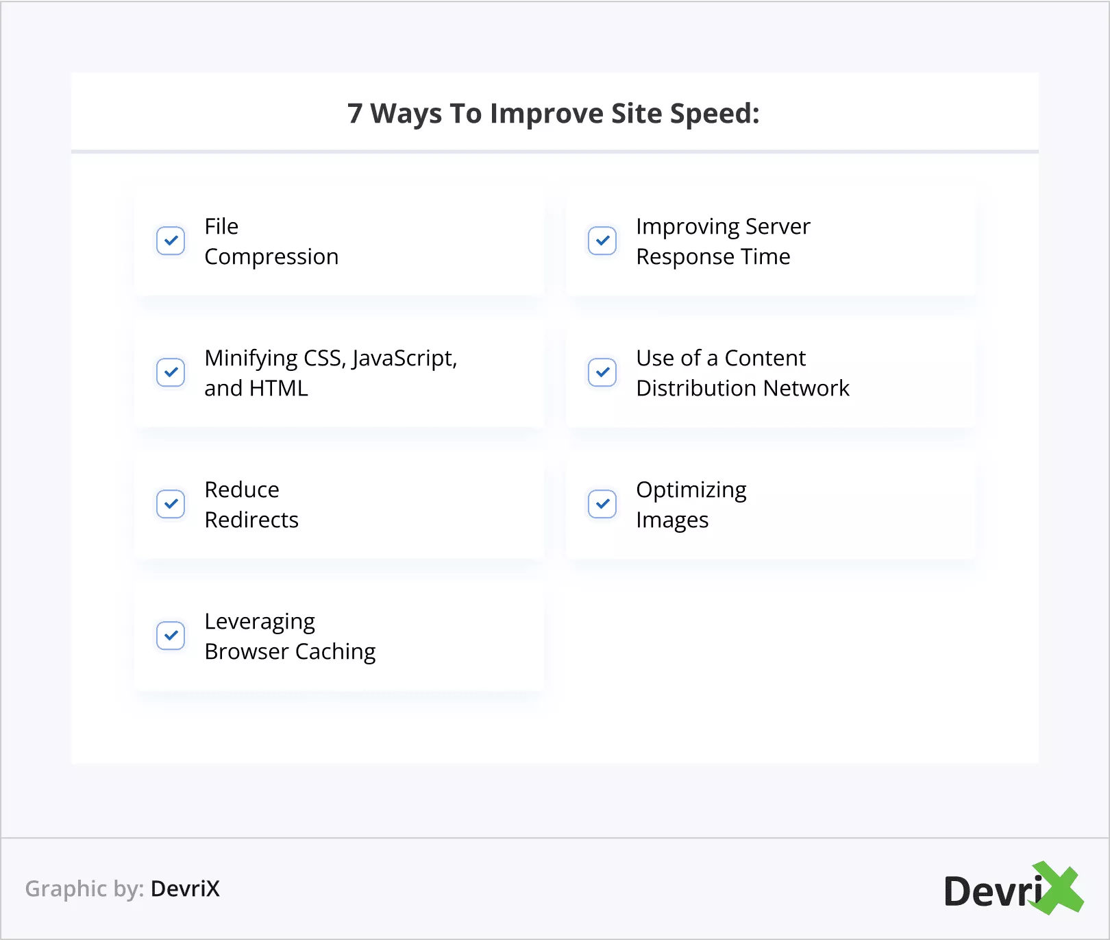Viewport: 1110px width, 940px height.
Task: Click the divider line beneath the title
Action: click(x=555, y=151)
